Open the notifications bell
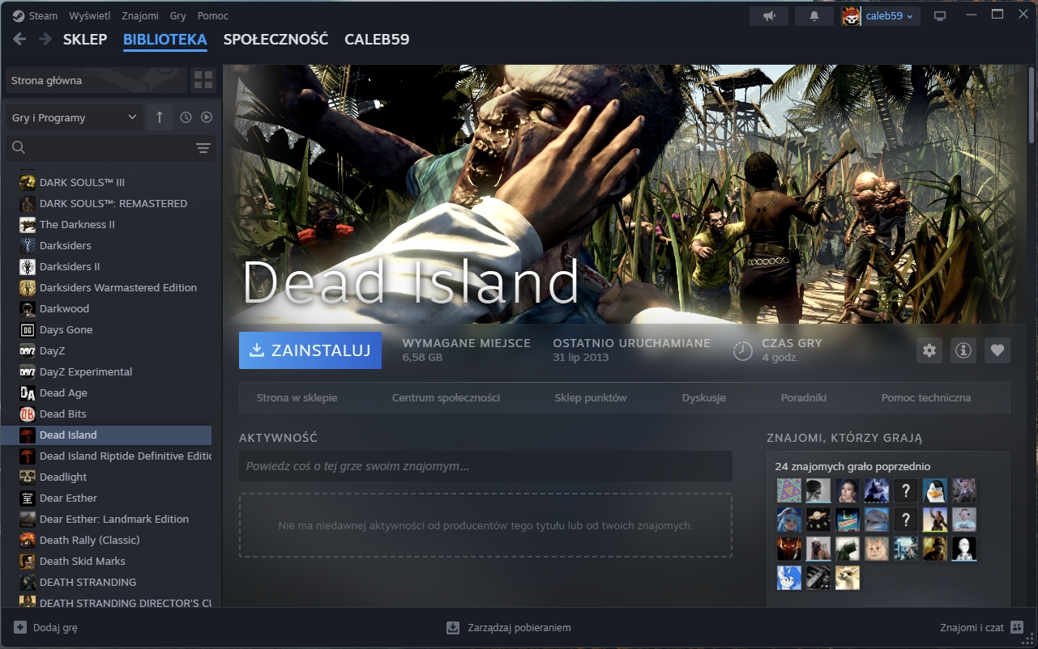 (x=814, y=16)
